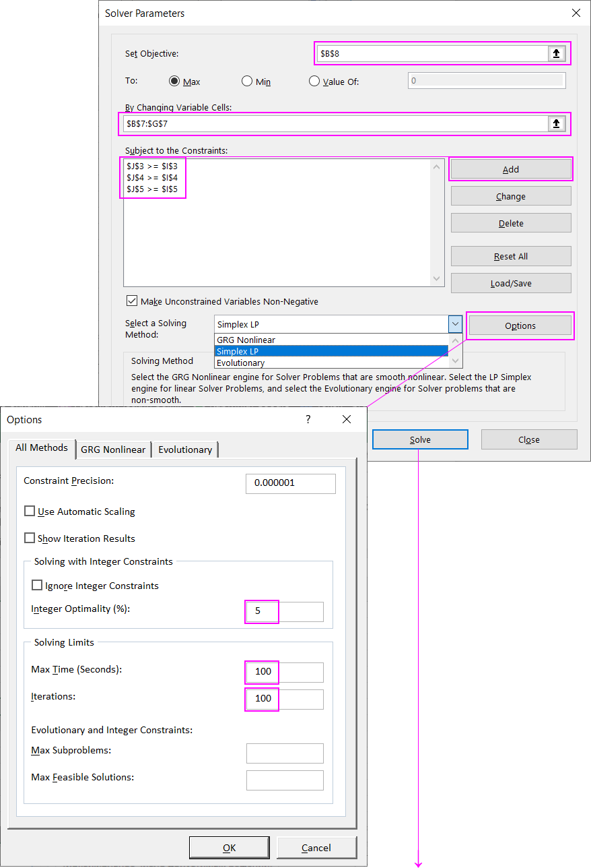Click the constraints list scrollbar
Screen dimensions: 591x868
click(x=436, y=222)
